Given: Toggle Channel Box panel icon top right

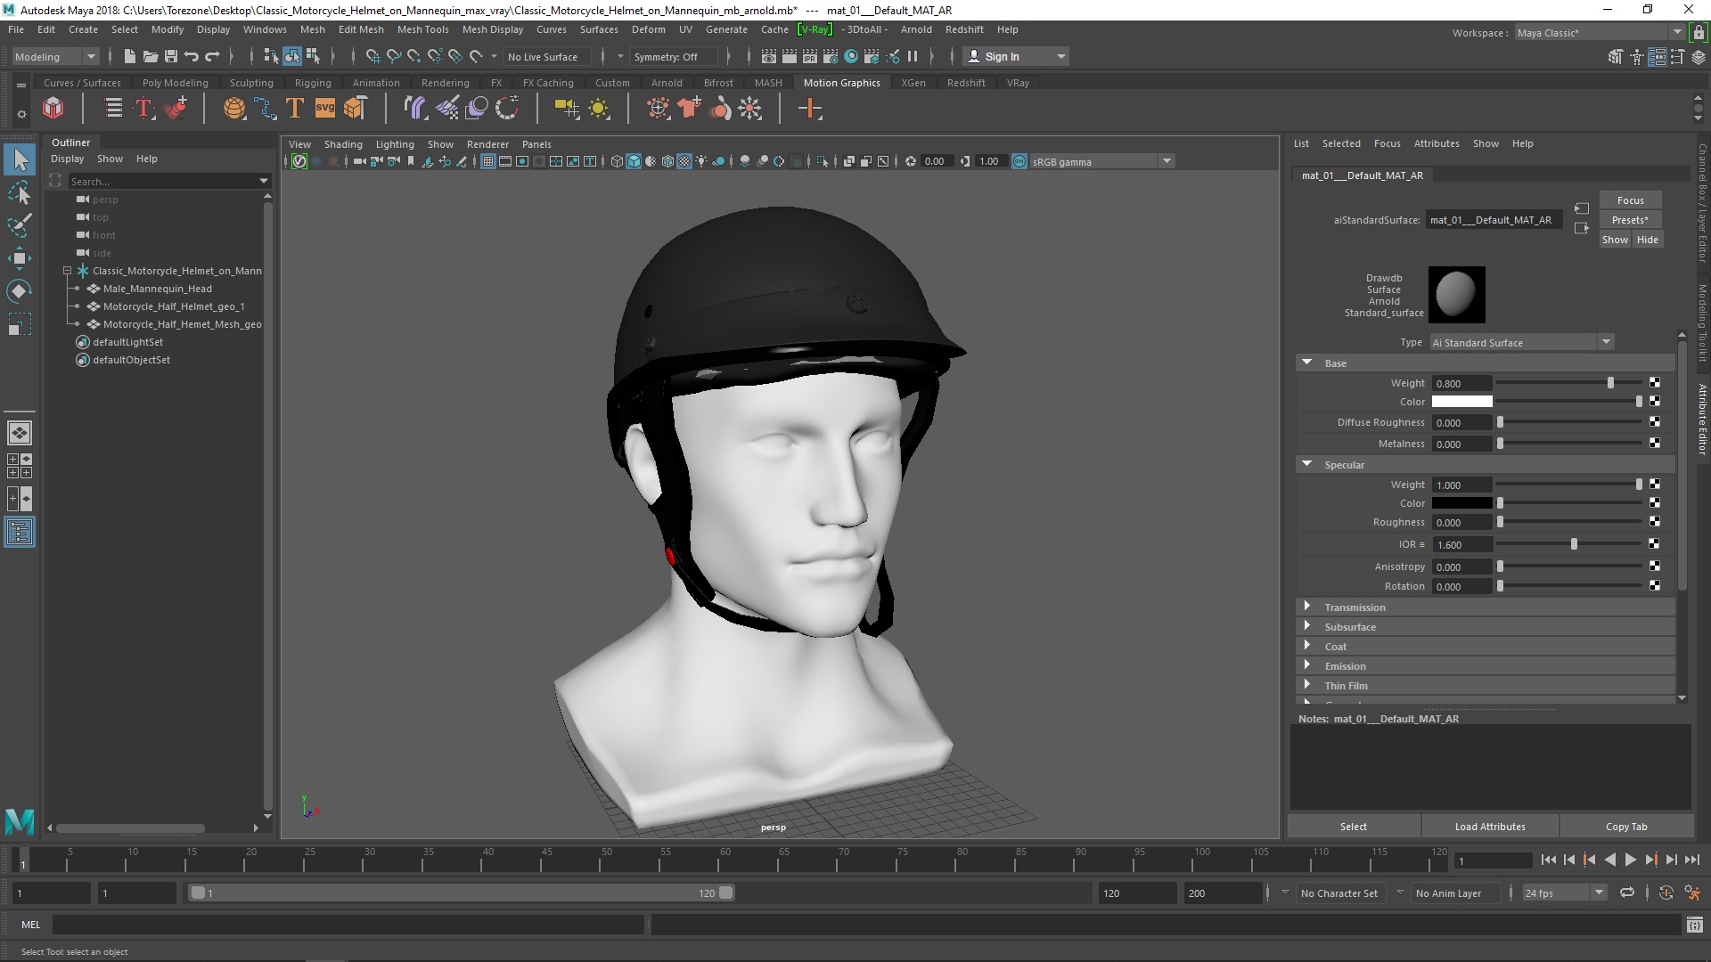Looking at the screenshot, I should click(1699, 56).
